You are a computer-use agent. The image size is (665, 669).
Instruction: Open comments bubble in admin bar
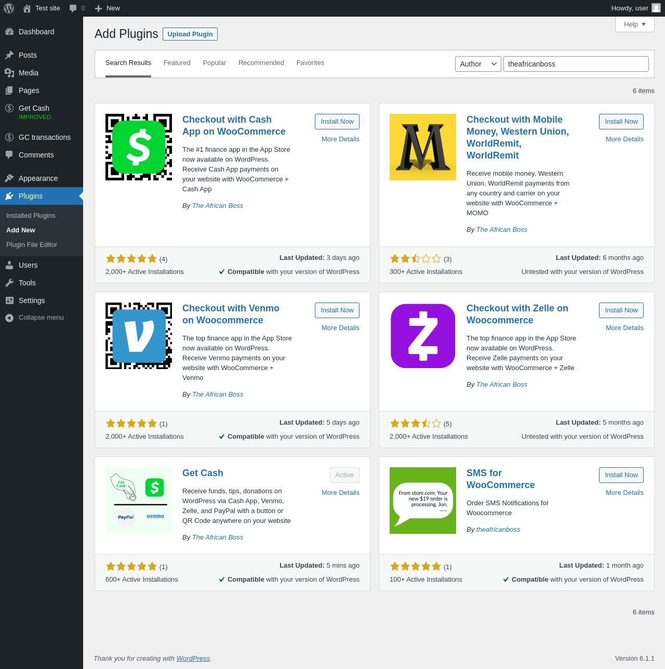tap(73, 8)
